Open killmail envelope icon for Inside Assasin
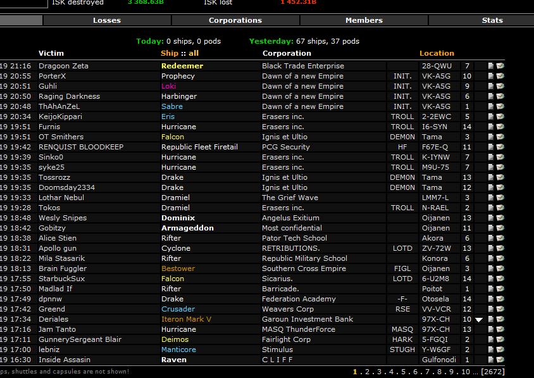The height and width of the screenshot is (378, 534). tap(500, 360)
